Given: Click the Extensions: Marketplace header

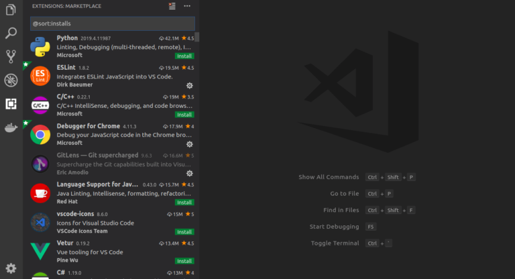Looking at the screenshot, I should pyautogui.click(x=66, y=6).
